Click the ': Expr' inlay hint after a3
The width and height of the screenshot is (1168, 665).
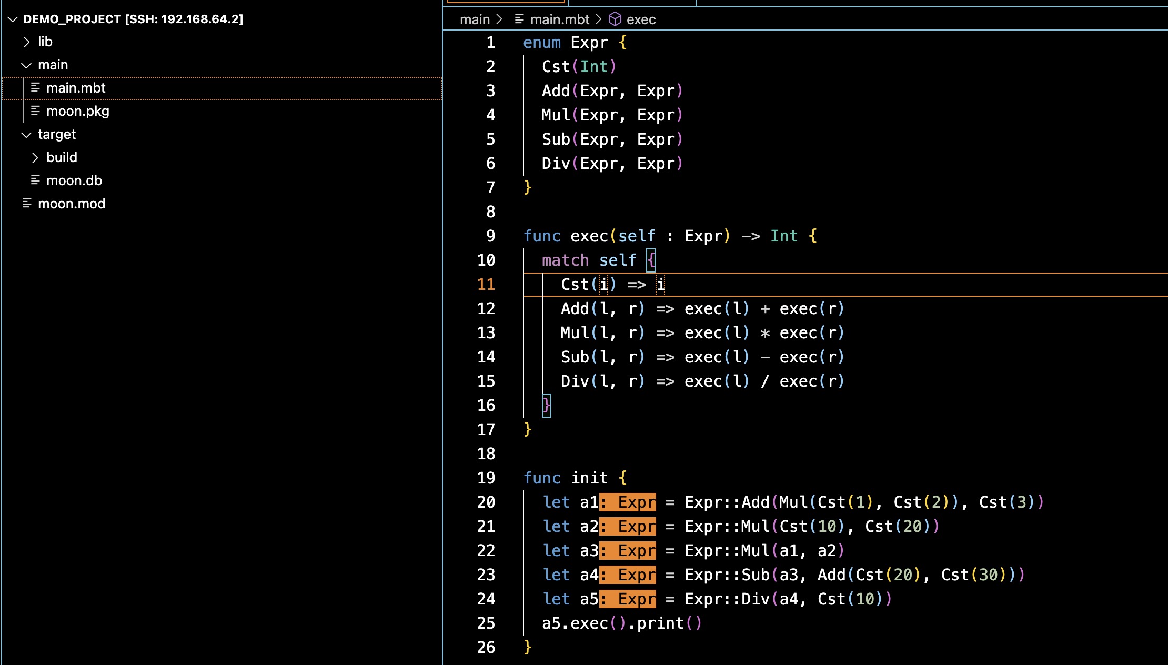628,551
